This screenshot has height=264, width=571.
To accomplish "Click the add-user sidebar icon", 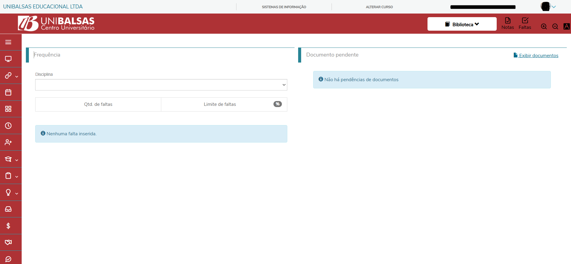I will pyautogui.click(x=8, y=142).
